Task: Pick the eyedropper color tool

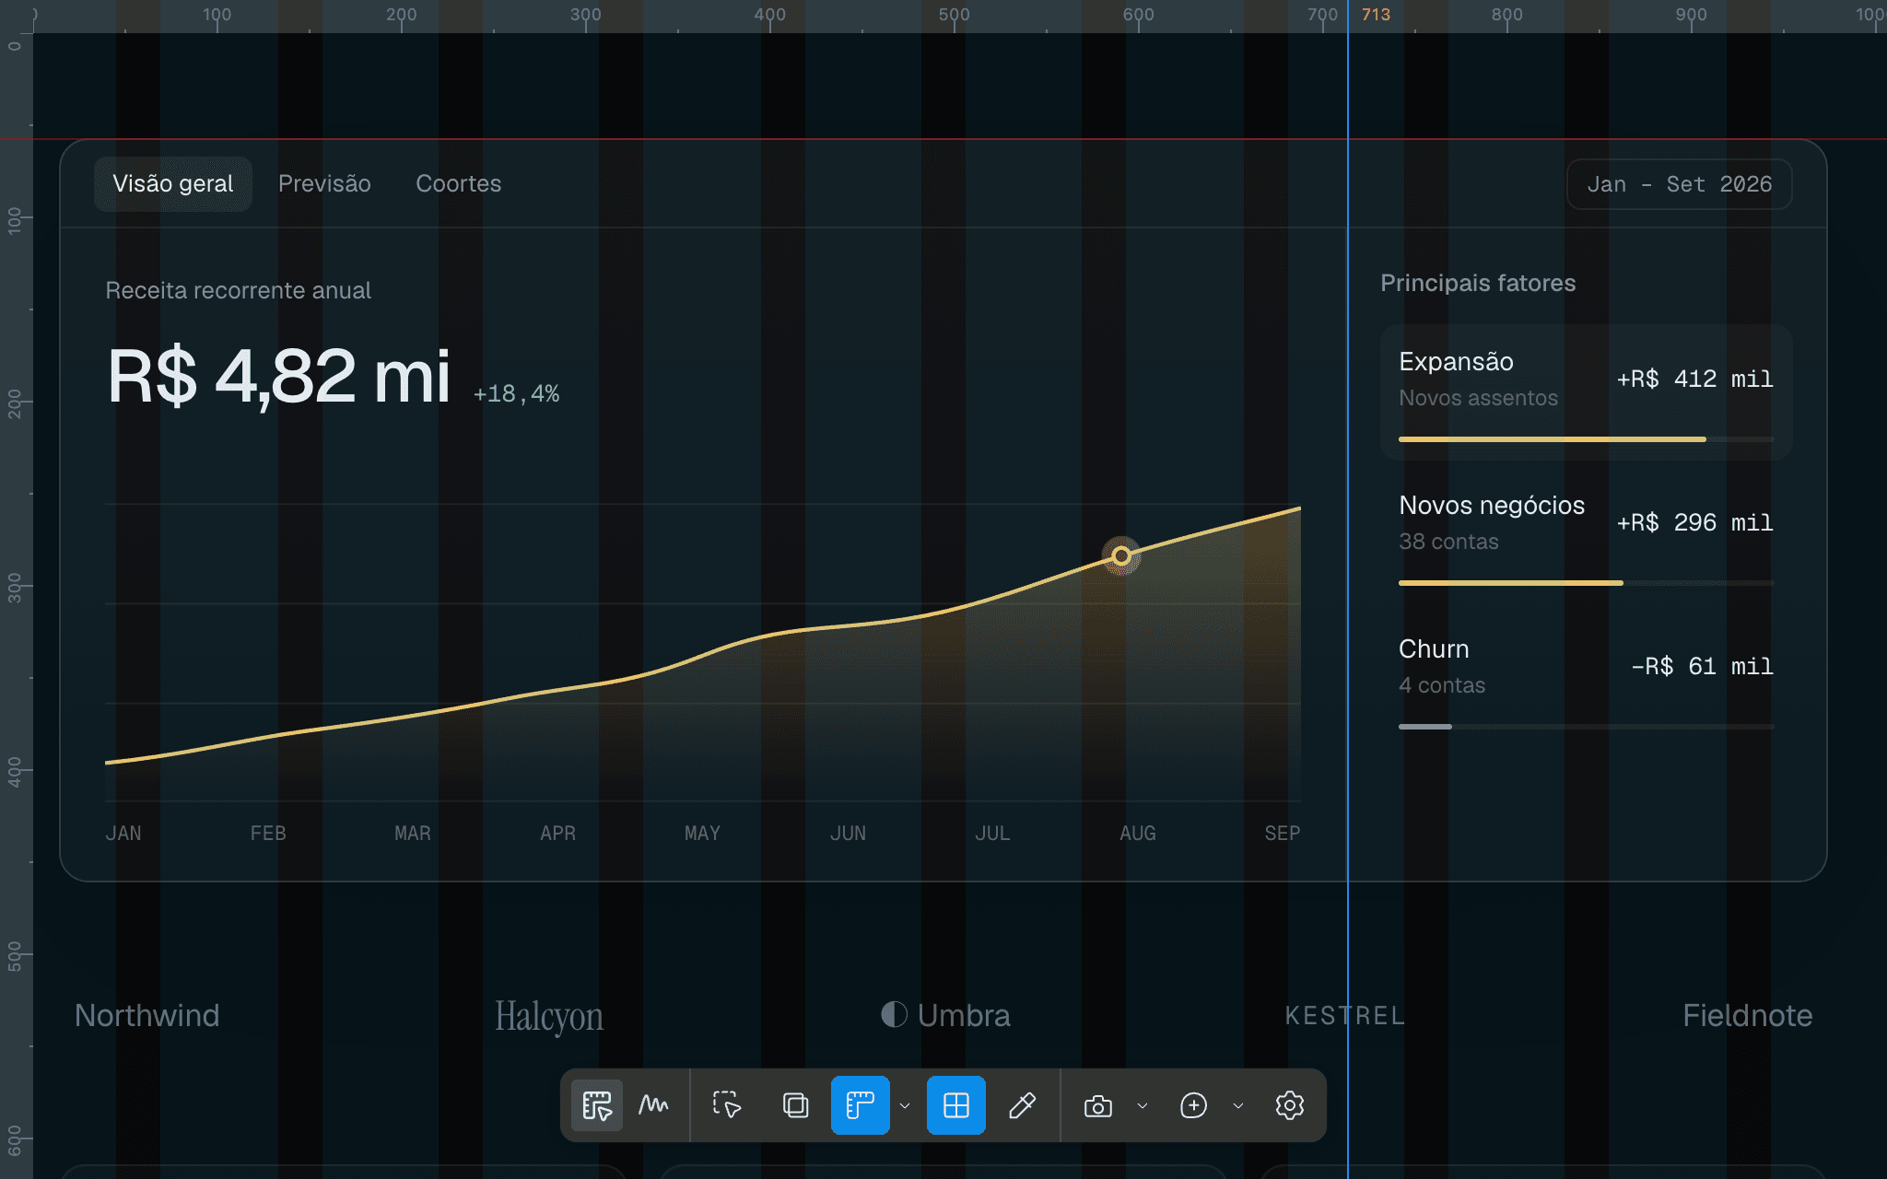Action: 1023,1105
